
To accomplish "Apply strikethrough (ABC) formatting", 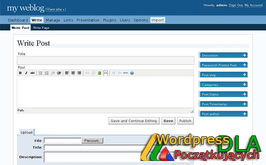I will click(32, 73).
